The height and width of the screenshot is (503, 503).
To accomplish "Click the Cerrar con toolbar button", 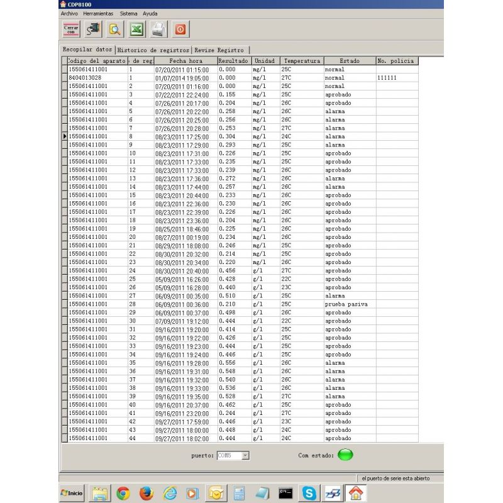I will tap(71, 29).
